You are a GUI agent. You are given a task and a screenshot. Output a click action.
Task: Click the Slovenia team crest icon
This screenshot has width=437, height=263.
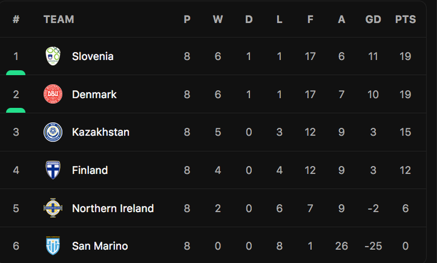(53, 56)
